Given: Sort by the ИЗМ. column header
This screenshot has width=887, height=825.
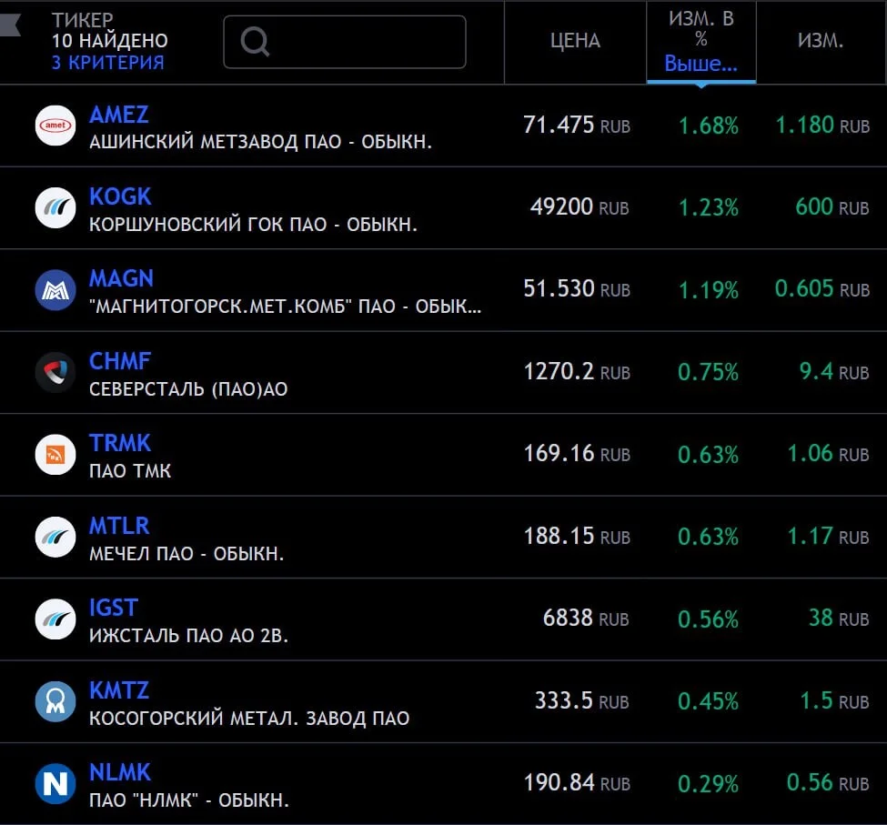Looking at the screenshot, I should pyautogui.click(x=821, y=41).
